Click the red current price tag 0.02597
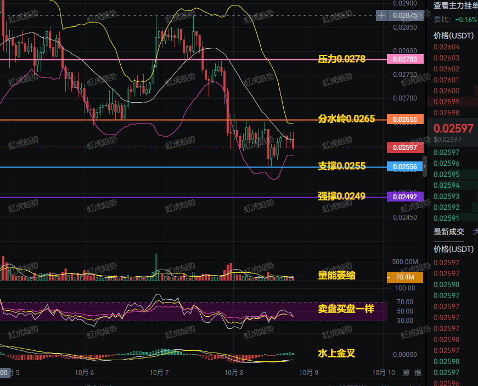This screenshot has width=478, height=386. (405, 148)
